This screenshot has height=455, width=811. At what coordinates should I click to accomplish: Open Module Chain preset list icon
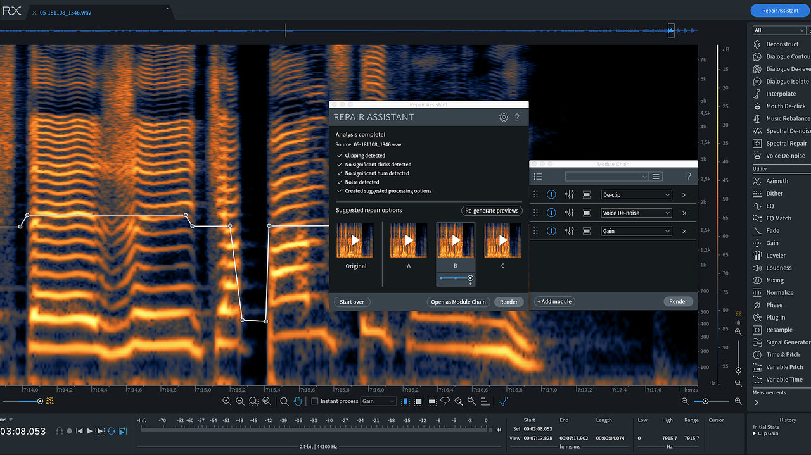pyautogui.click(x=538, y=177)
